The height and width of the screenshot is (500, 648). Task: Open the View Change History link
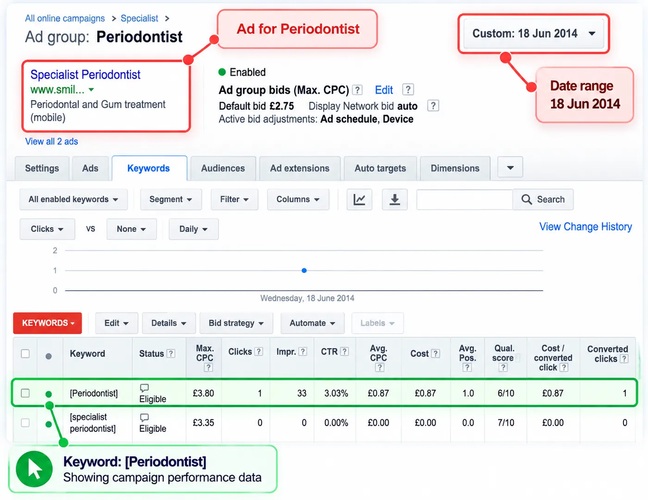tap(586, 227)
